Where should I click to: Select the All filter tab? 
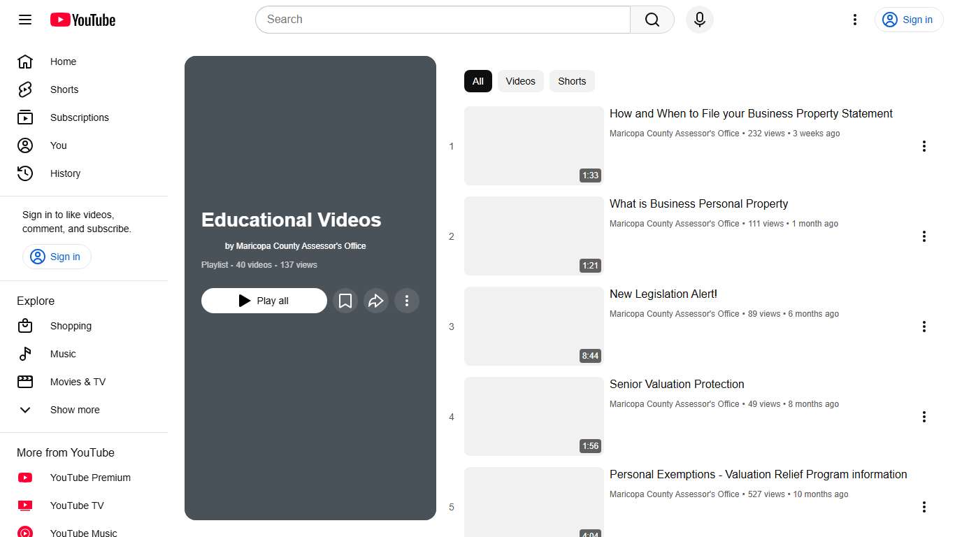click(x=477, y=81)
